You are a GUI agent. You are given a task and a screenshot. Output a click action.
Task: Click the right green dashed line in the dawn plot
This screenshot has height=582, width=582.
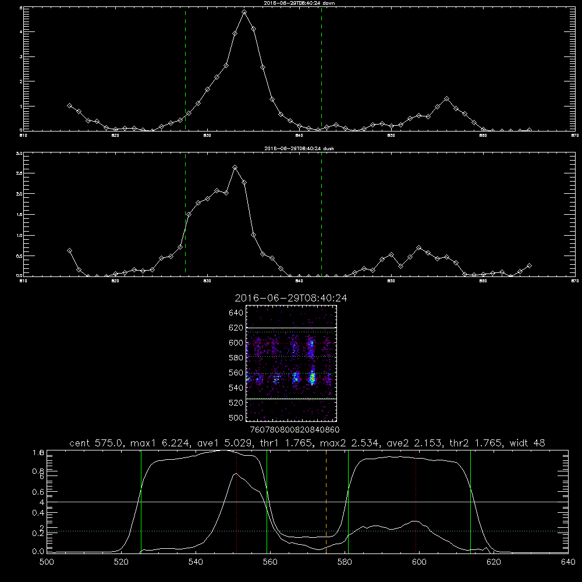(x=321, y=69)
